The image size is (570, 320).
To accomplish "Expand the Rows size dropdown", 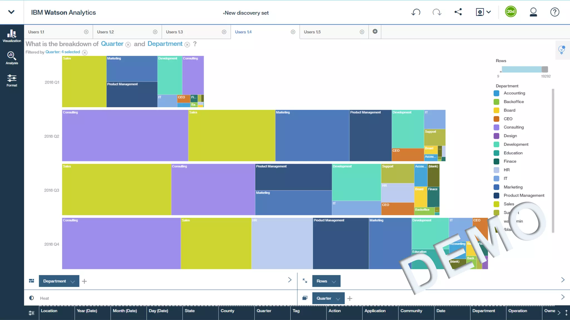I will (x=334, y=281).
